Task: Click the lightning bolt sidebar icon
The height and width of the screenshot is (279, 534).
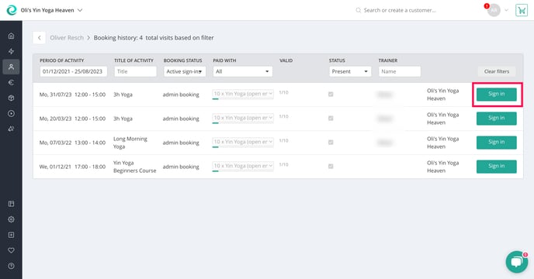Action: pos(11,51)
